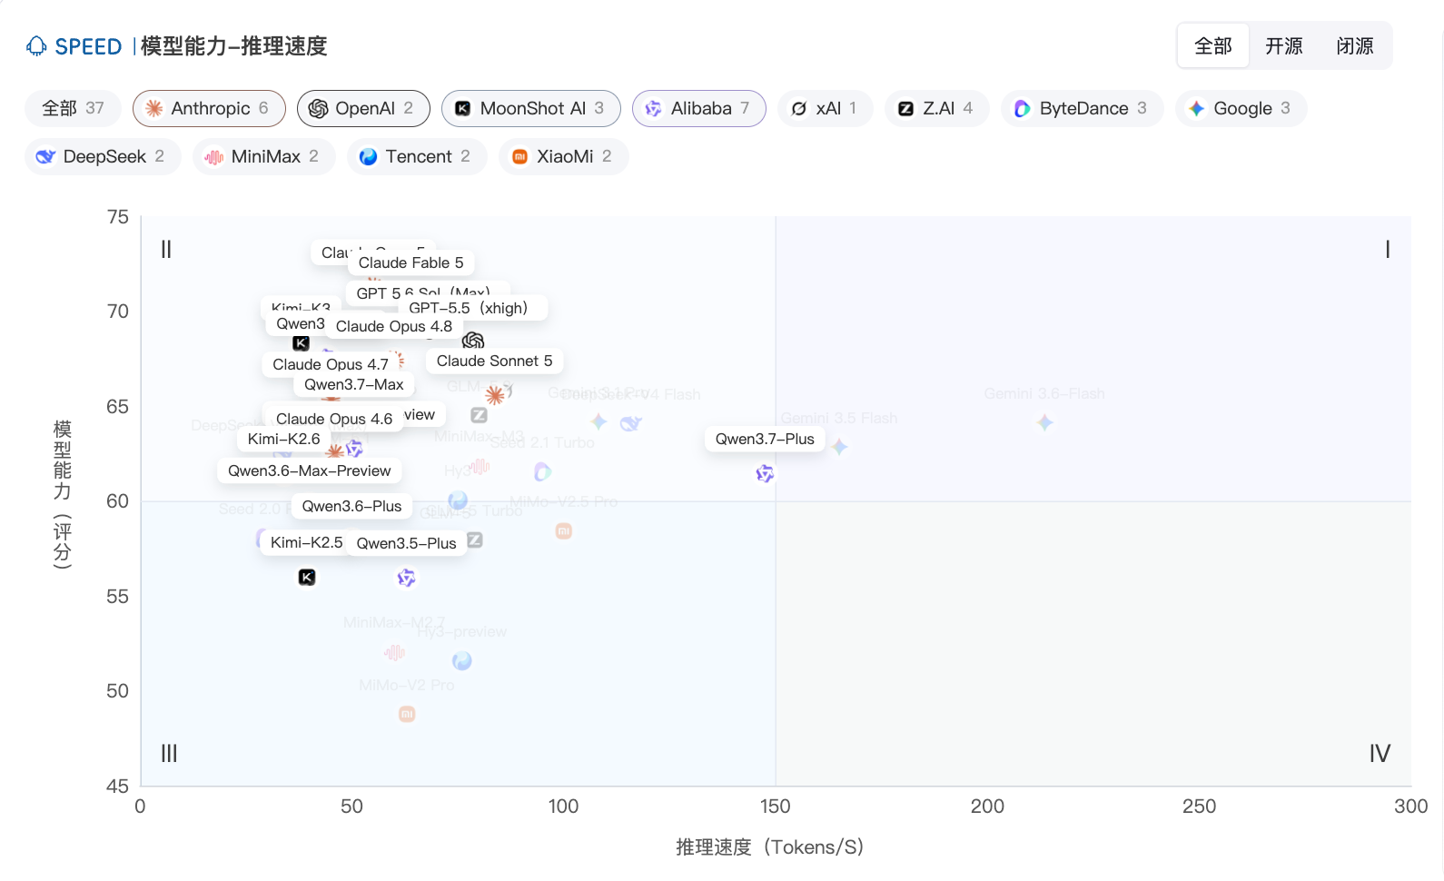Toggle the OpenAI vendor filter

tap(363, 108)
